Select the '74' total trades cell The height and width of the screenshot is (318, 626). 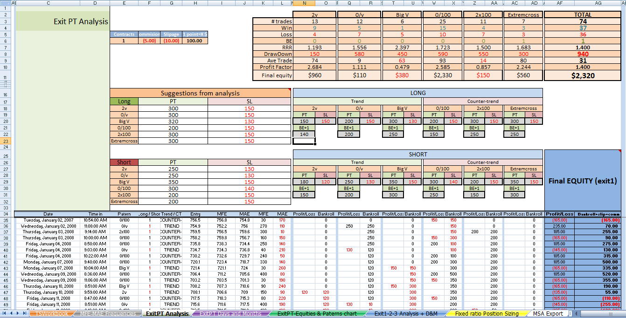(x=583, y=21)
